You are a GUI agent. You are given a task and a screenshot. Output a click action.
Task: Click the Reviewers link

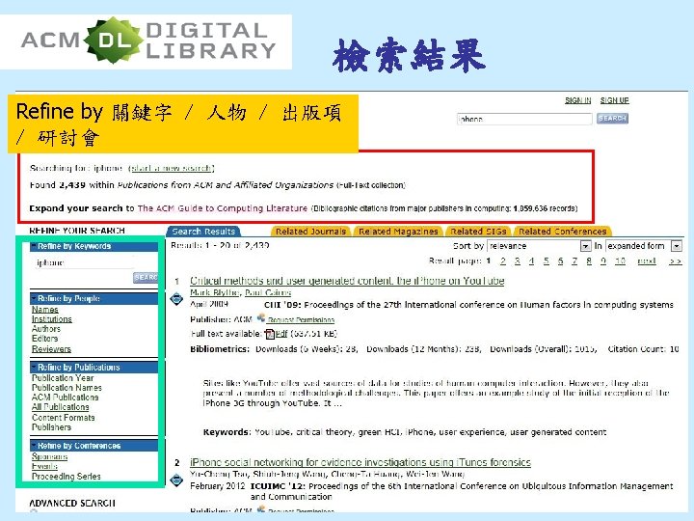[51, 349]
